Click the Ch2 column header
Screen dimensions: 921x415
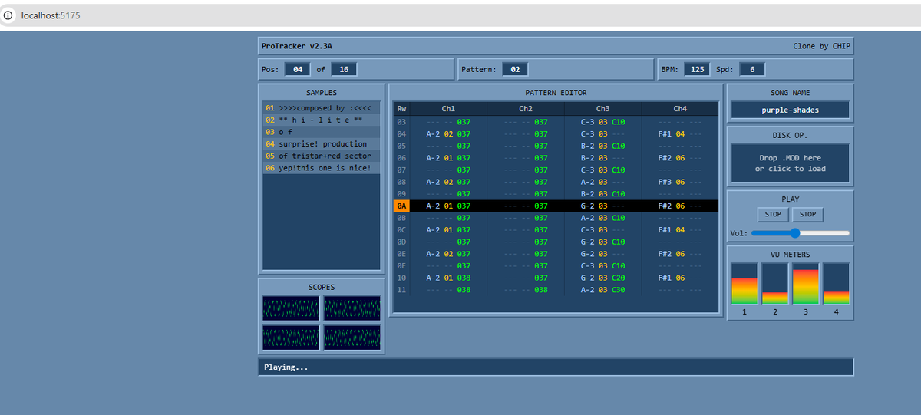[x=526, y=109]
